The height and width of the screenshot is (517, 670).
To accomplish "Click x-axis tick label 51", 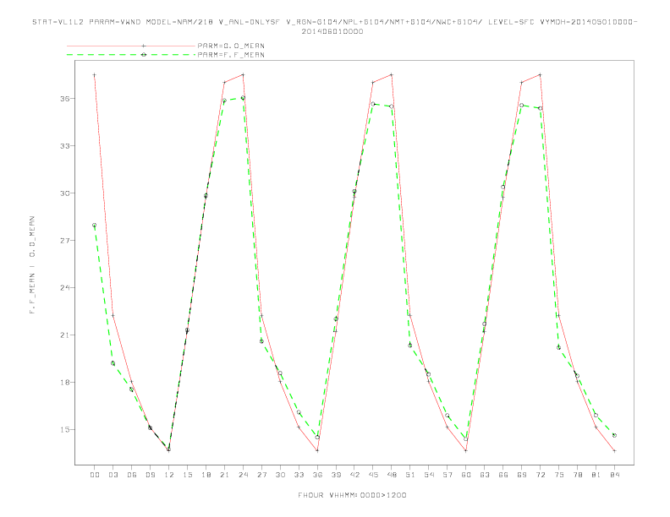I will (410, 475).
